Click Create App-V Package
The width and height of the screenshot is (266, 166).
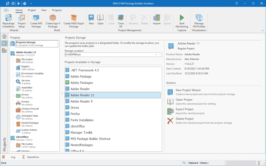point(53,21)
